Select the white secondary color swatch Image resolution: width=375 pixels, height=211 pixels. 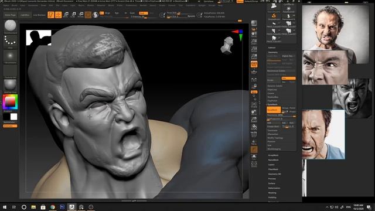click(x=13, y=117)
